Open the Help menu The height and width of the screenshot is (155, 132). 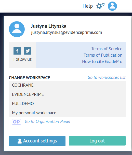[x=88, y=6]
